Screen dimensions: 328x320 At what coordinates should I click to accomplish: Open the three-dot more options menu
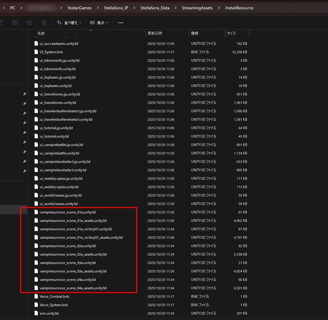pyautogui.click(x=121, y=23)
